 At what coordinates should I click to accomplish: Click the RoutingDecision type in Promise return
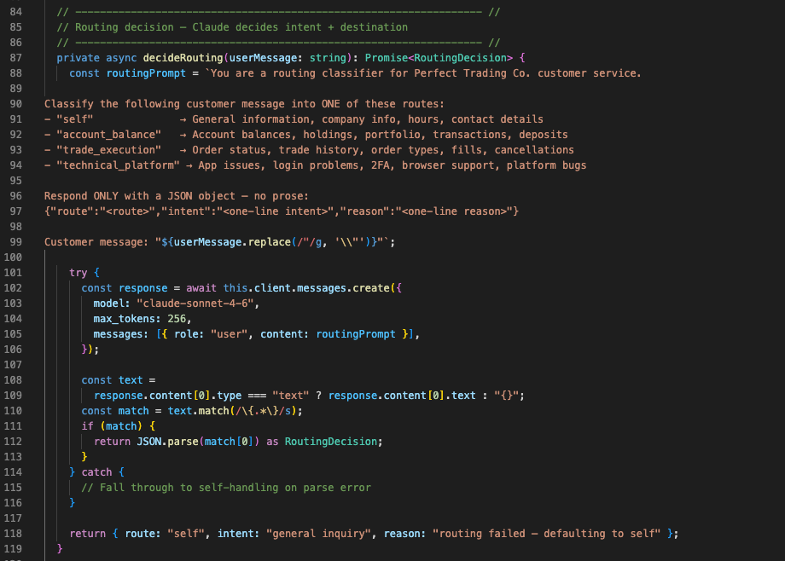pyautogui.click(x=460, y=58)
